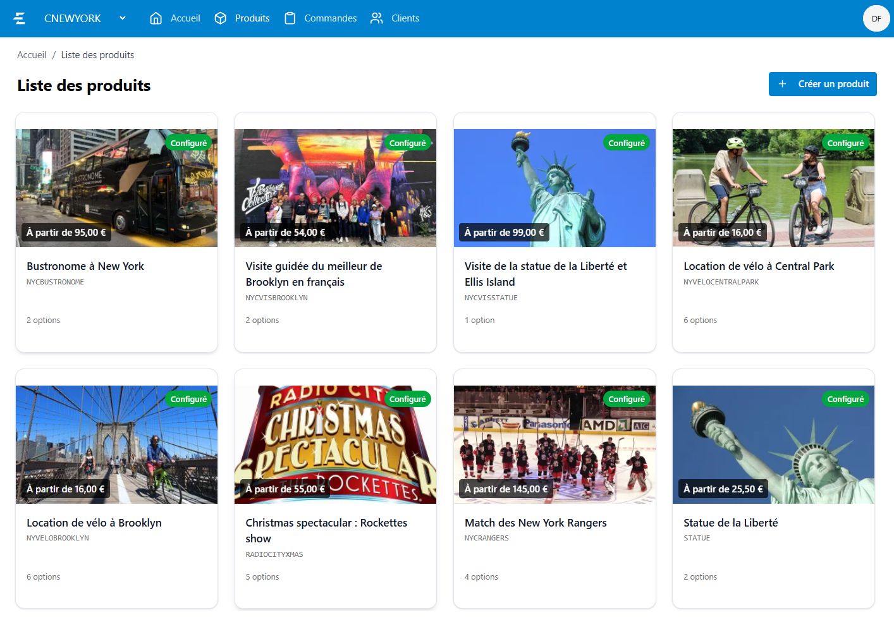Image resolution: width=894 pixels, height=622 pixels.
Task: Select Match des New York Rangers title
Action: [536, 523]
